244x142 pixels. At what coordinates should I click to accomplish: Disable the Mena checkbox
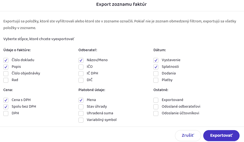pos(81,100)
